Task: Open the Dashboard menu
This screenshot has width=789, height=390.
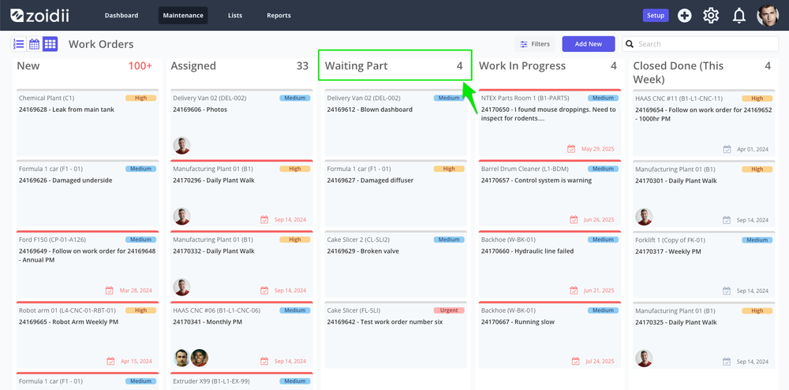Action: [x=122, y=16]
